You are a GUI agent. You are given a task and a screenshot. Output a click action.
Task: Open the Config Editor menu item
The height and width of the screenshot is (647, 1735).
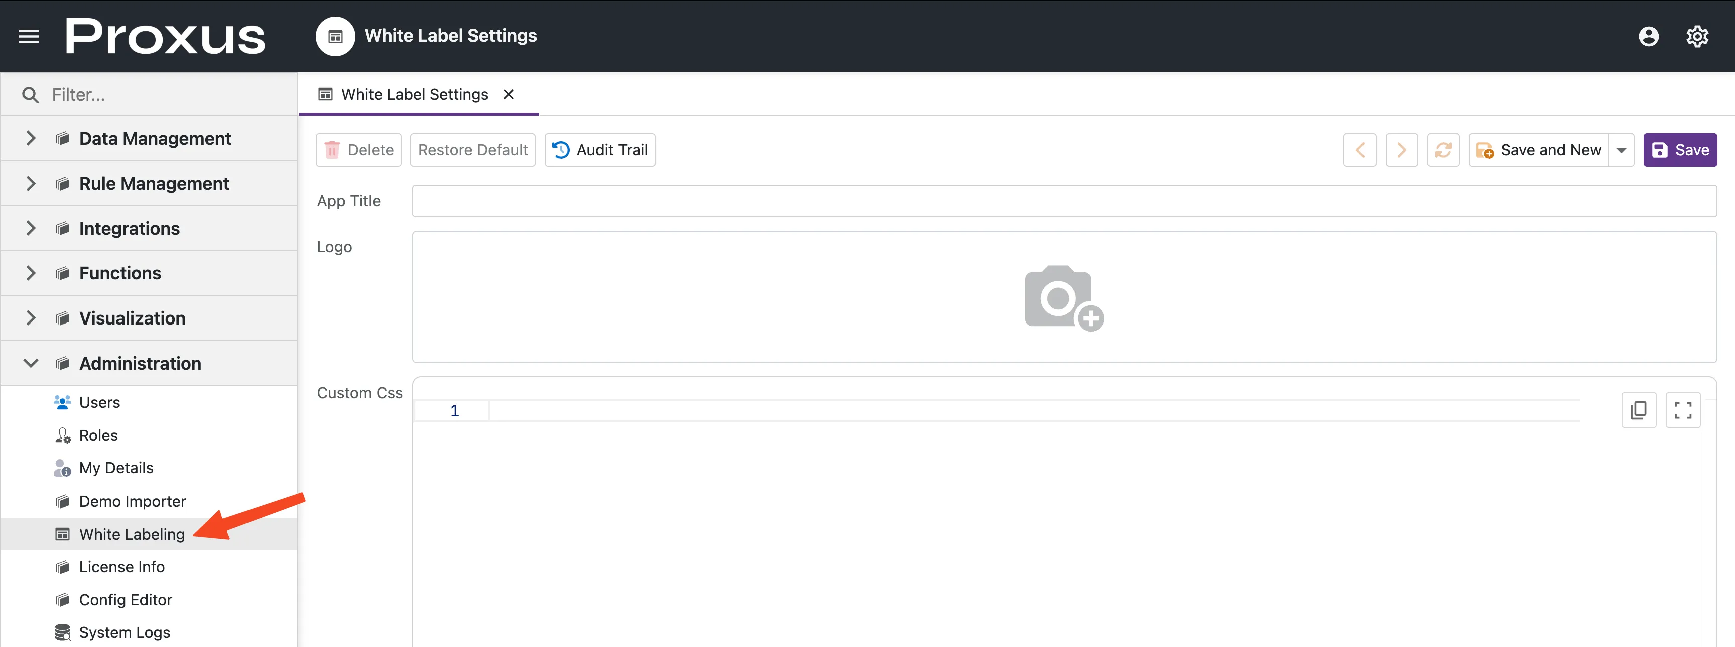[126, 599]
